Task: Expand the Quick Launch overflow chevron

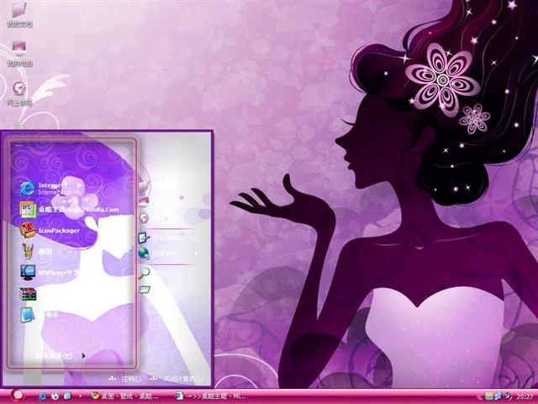Action: (81, 396)
